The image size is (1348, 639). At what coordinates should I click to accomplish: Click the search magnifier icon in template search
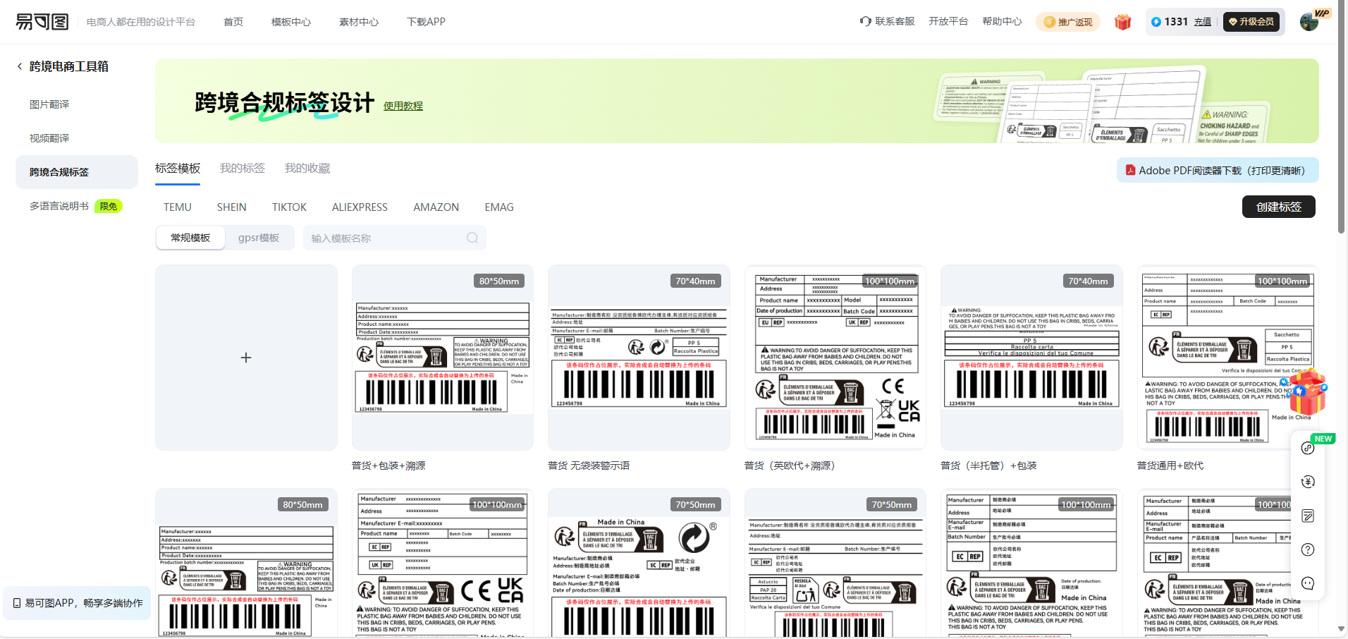[x=472, y=238]
